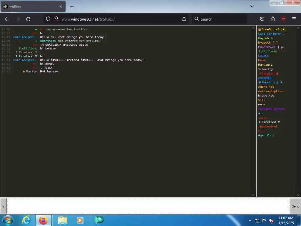Screen dimensions: 301x226
Task: Click AgentXbox name in chat join message
Action: (x=48, y=41)
